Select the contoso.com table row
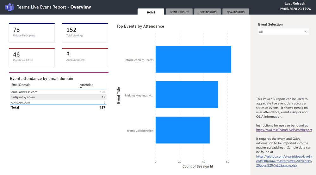Image resolution: width=316 pixels, height=175 pixels. [x=58, y=102]
